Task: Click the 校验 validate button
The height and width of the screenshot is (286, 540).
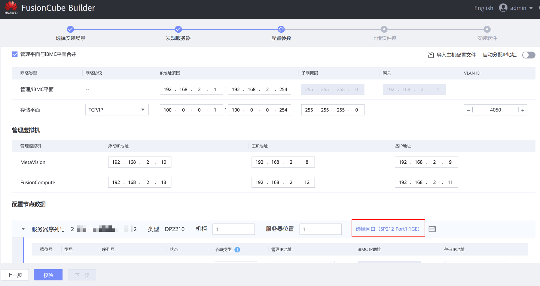Action: [x=48, y=275]
